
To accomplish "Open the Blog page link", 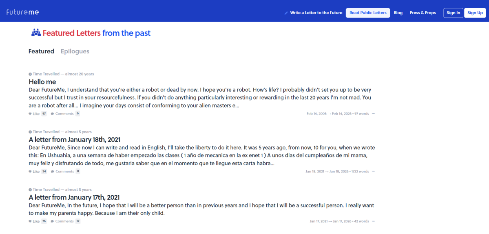I will 398,13.
